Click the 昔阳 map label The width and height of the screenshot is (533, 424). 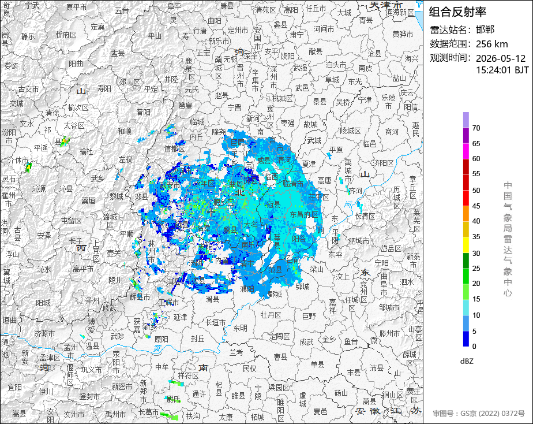point(144,112)
